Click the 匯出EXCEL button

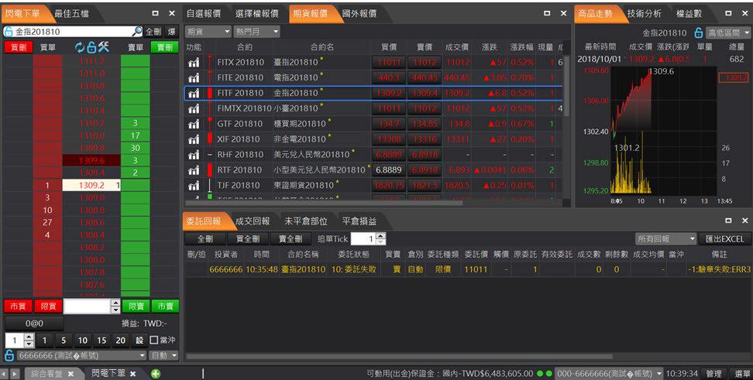pos(724,239)
